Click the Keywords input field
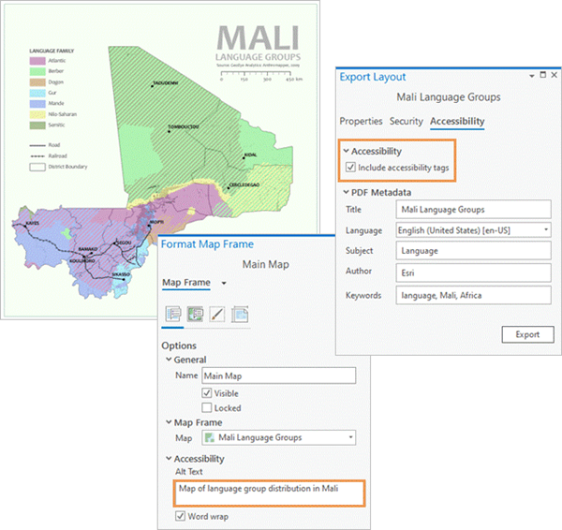562x530 pixels. [x=473, y=295]
